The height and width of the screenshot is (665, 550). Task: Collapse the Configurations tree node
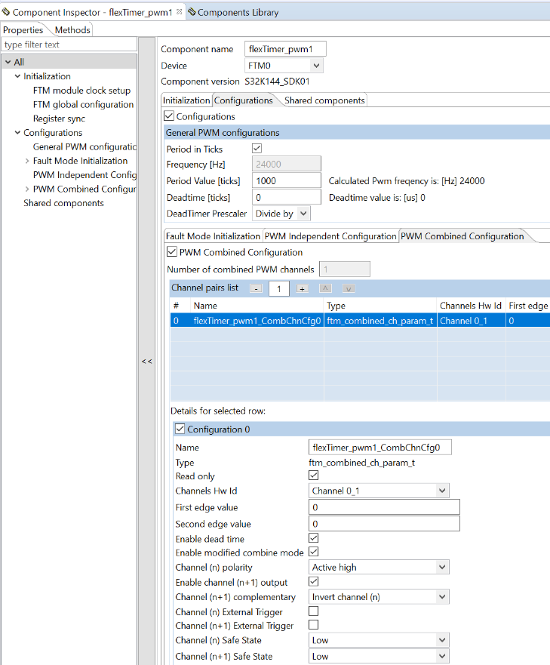[17, 133]
